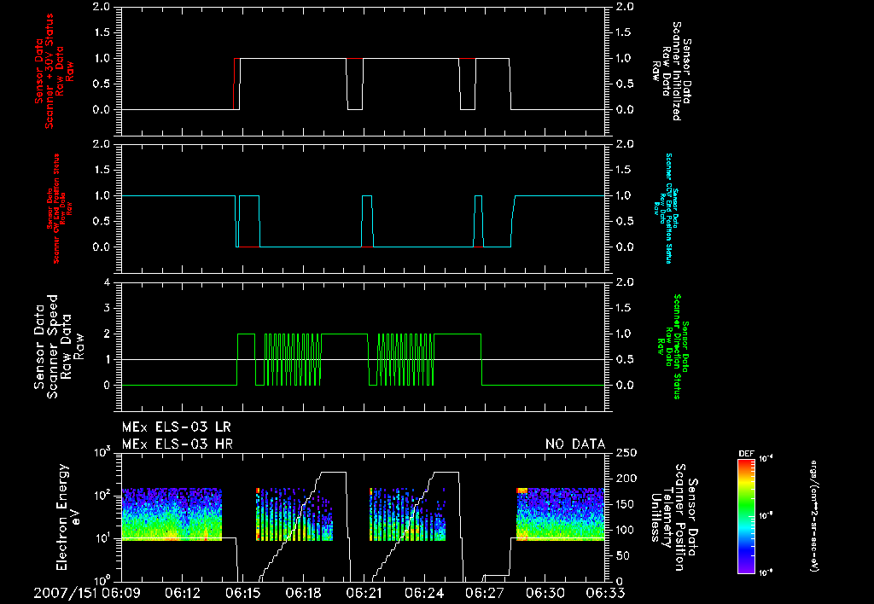Image resolution: width=874 pixels, height=604 pixels.
Task: Click the 4 tick on scanner speed axis
Action: 107,282
